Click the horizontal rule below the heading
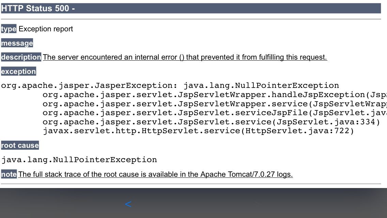 pos(191,19)
